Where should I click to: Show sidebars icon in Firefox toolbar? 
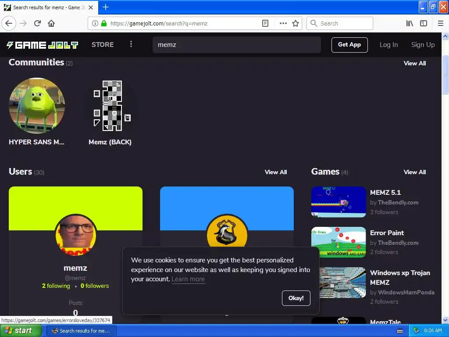(424, 23)
